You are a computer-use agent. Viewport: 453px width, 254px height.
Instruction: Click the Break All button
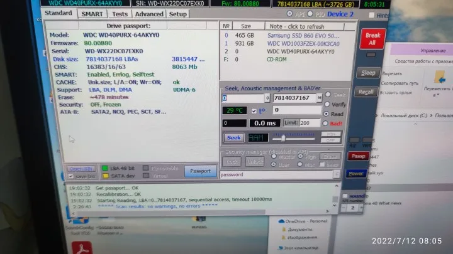tap(372, 39)
